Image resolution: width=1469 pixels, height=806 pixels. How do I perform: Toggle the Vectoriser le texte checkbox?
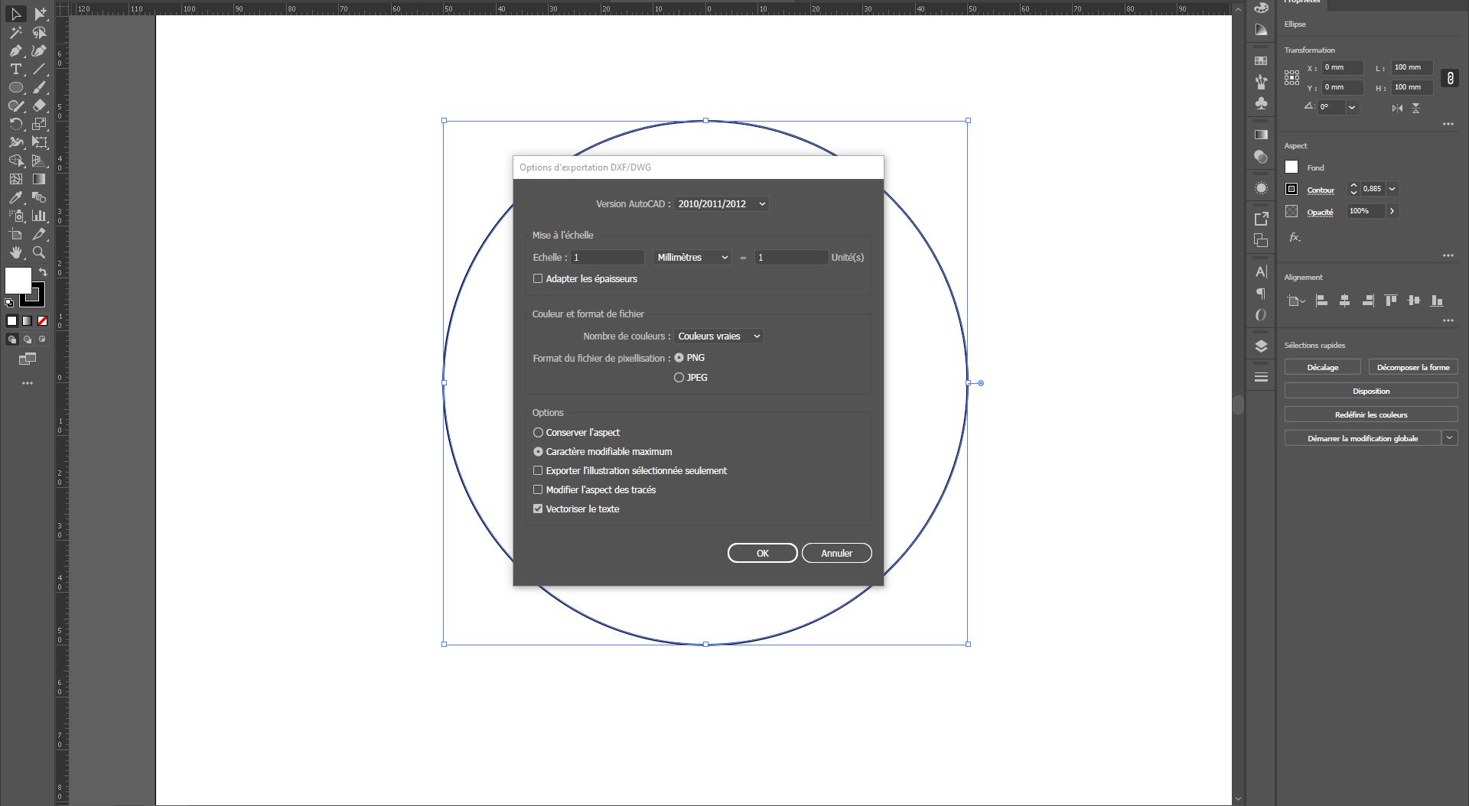coord(538,509)
